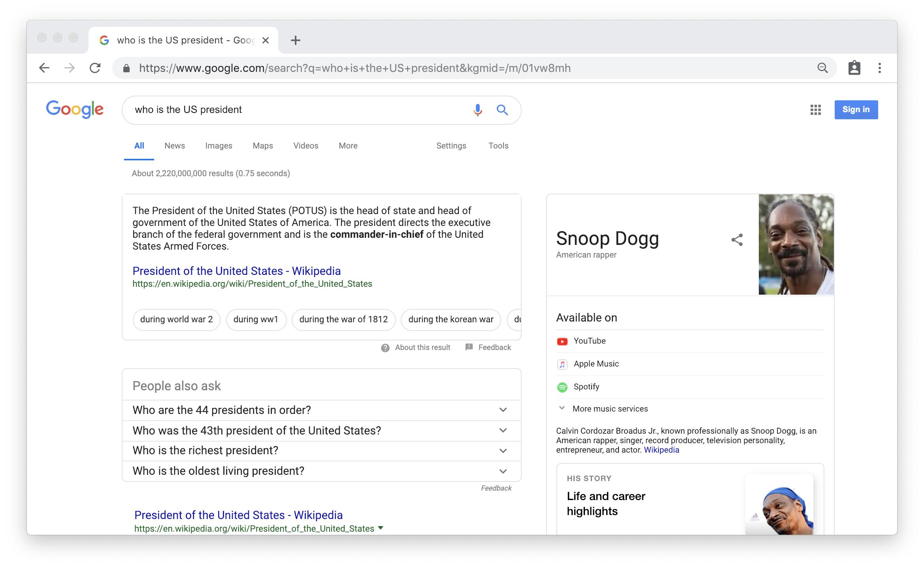The width and height of the screenshot is (924, 568).
Task: Switch to the News search tab
Action: [x=174, y=146]
